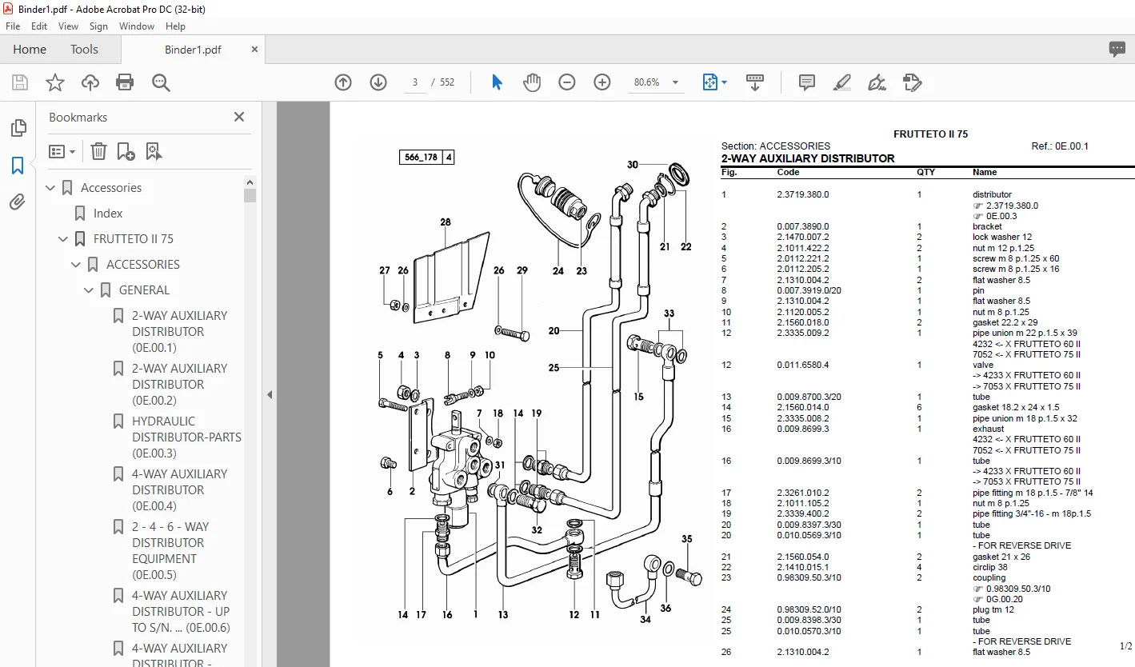Screen dimensions: 1135x667
Task: Collapse the navigation pane with the arrow
Action: point(270,394)
